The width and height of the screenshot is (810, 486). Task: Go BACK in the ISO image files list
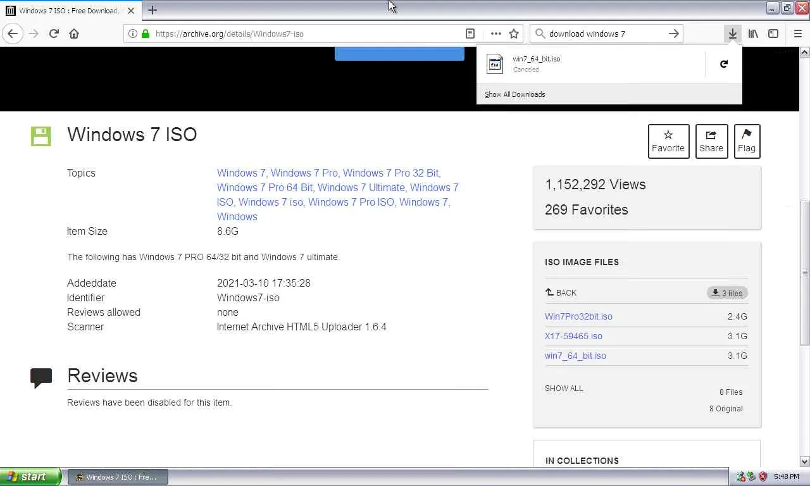click(x=561, y=292)
